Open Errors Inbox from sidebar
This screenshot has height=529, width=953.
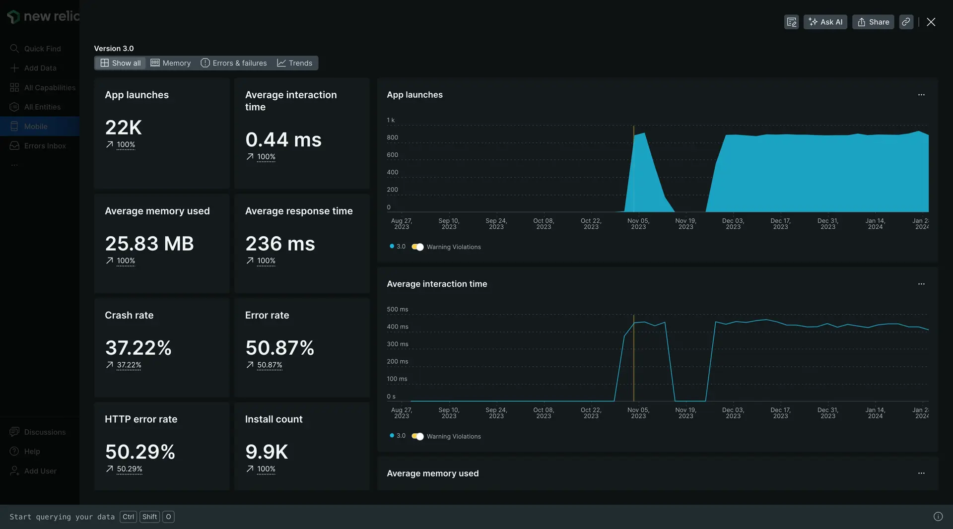(45, 146)
